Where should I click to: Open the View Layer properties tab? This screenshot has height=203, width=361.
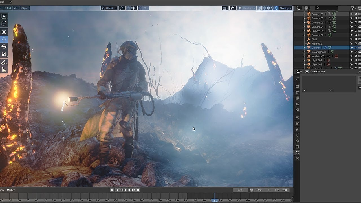point(297,98)
